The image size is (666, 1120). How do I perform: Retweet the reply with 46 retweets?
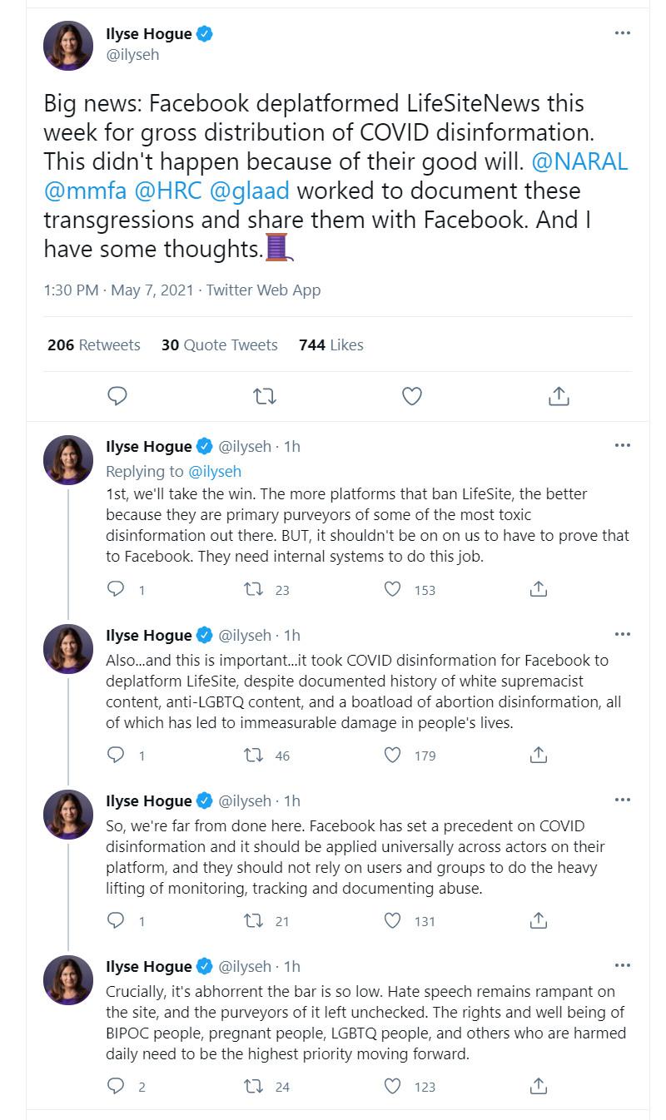pyautogui.click(x=252, y=755)
